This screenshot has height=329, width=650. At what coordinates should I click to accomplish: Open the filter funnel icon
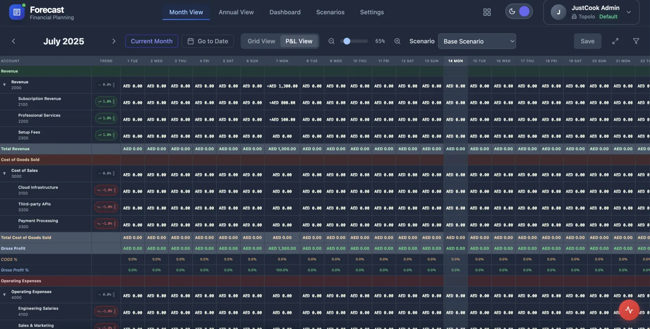[636, 41]
